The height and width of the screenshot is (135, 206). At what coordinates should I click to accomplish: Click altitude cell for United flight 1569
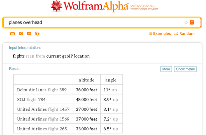tap(87, 119)
